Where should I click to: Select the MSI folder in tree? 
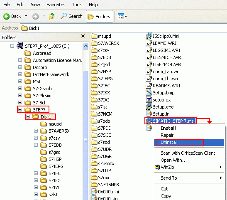coord(32,81)
